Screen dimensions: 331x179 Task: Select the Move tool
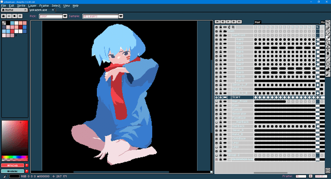[x=328, y=48]
